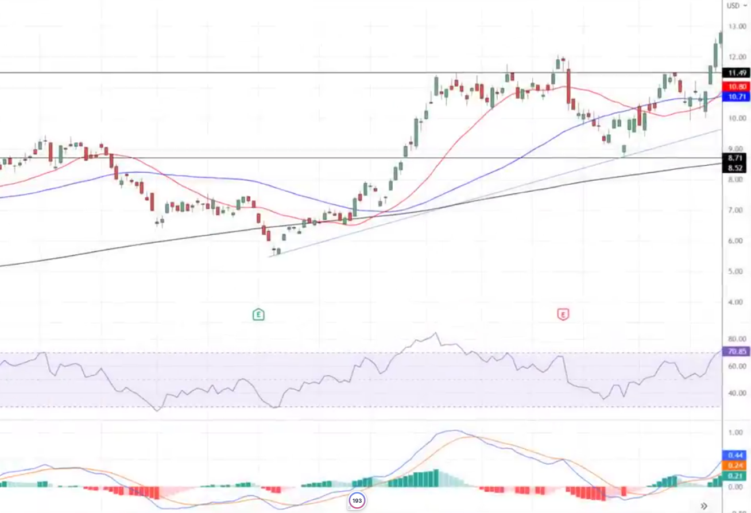The width and height of the screenshot is (751, 513).
Task: Click the scroll to latest bar arrows
Action: 704,506
